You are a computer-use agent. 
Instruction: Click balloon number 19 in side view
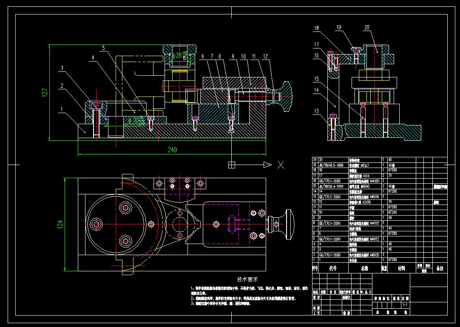pos(339,27)
